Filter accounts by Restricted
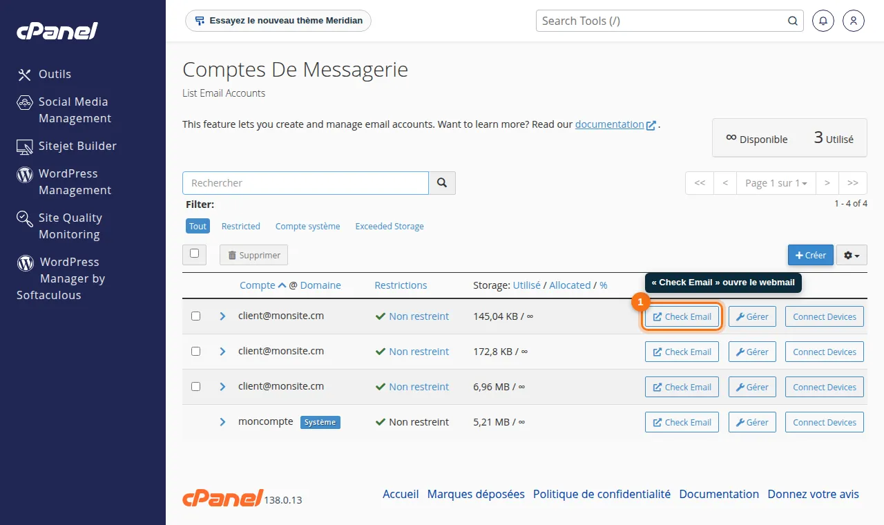Viewport: 884px width, 525px height. pos(241,226)
